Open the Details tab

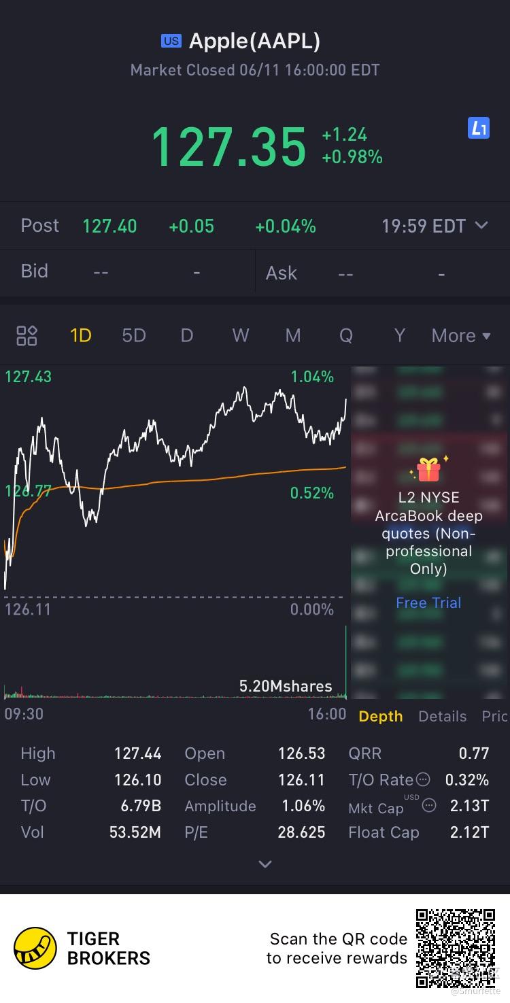tap(443, 716)
